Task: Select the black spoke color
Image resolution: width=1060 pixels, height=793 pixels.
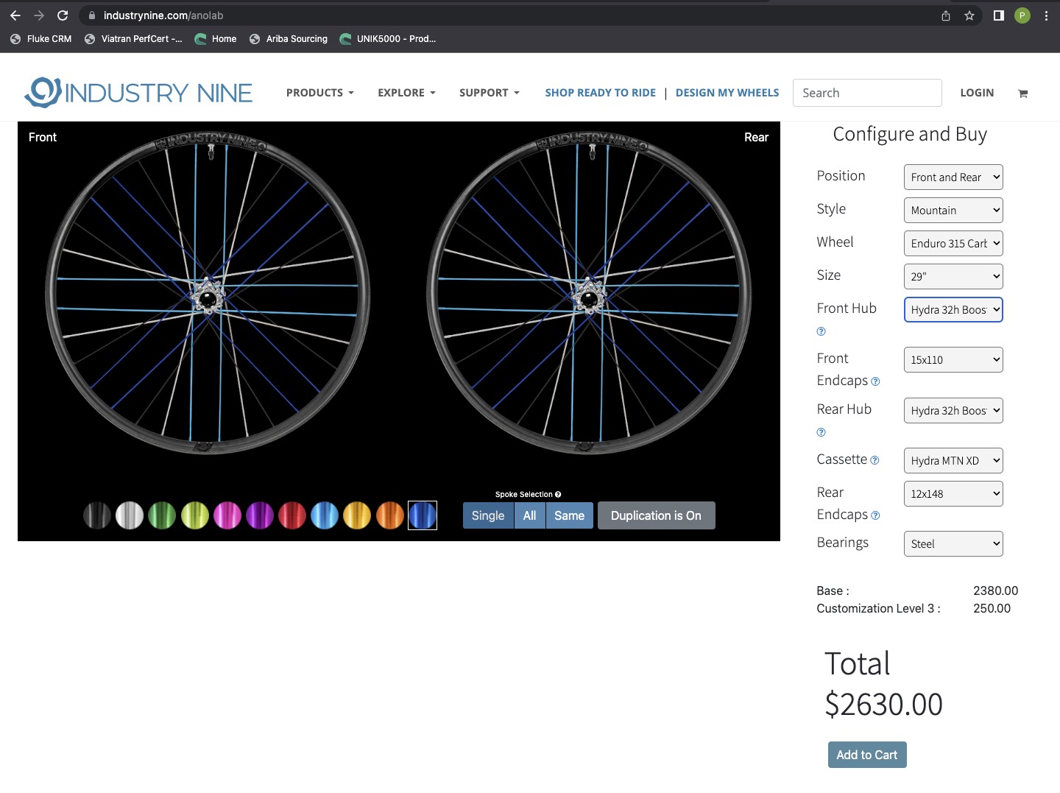Action: tap(97, 515)
